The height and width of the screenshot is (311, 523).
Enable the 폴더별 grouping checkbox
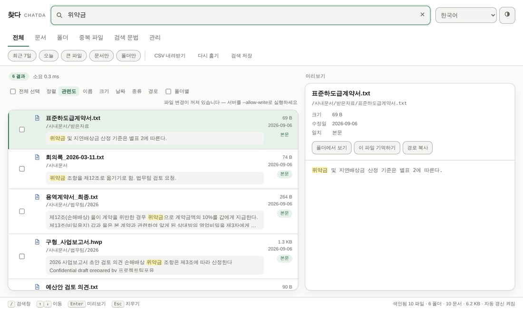click(168, 91)
